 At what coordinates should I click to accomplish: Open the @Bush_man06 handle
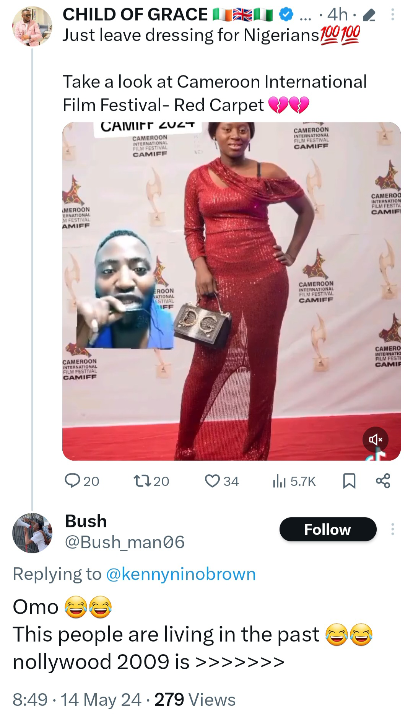tap(125, 542)
